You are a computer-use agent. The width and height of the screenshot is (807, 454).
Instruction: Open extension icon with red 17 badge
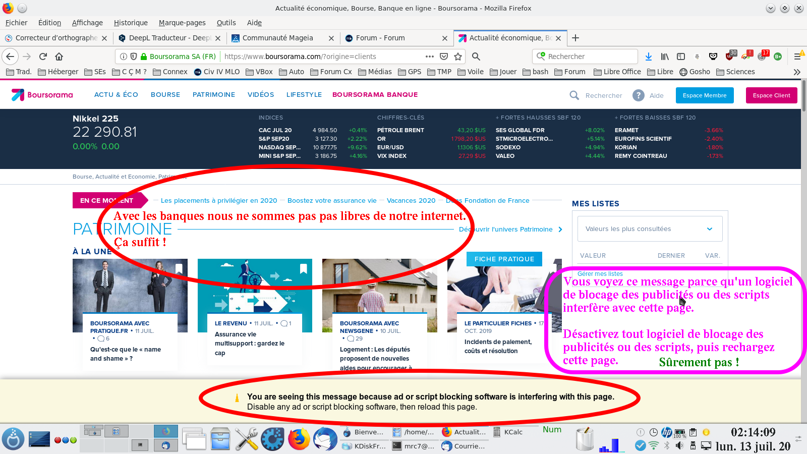pyautogui.click(x=763, y=55)
